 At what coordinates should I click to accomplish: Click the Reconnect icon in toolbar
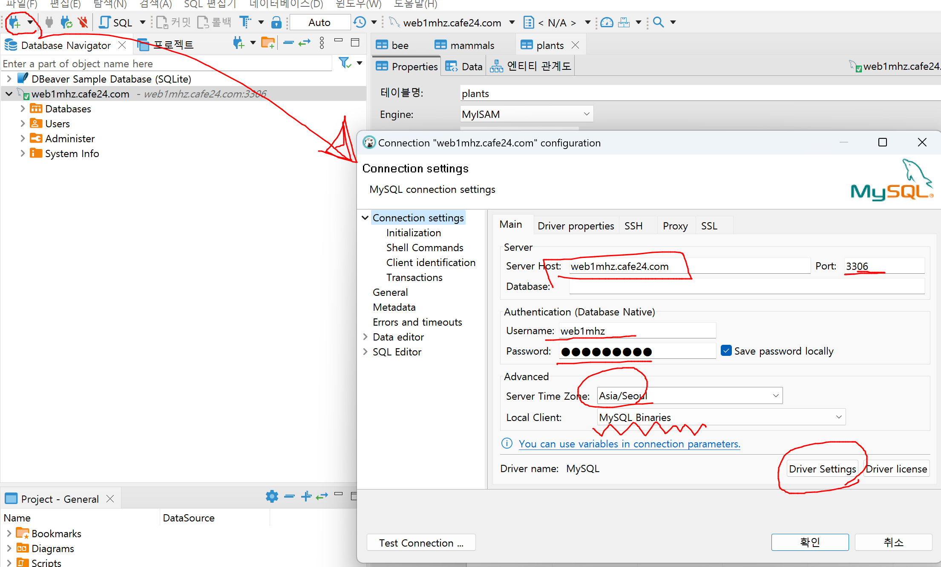tap(66, 22)
